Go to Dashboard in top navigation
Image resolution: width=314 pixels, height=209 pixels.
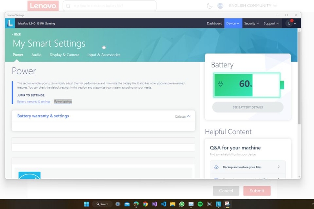[x=214, y=24]
